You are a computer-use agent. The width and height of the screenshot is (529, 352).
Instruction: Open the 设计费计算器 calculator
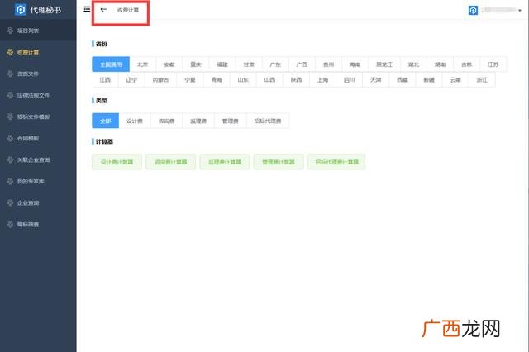[x=117, y=162]
